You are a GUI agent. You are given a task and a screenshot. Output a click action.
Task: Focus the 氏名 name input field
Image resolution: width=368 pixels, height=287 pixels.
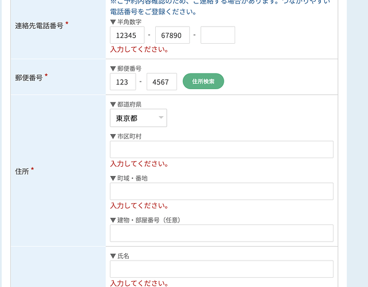(x=221, y=269)
